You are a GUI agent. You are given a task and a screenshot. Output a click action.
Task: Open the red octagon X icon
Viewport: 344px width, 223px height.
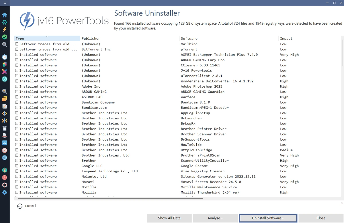click(5, 150)
